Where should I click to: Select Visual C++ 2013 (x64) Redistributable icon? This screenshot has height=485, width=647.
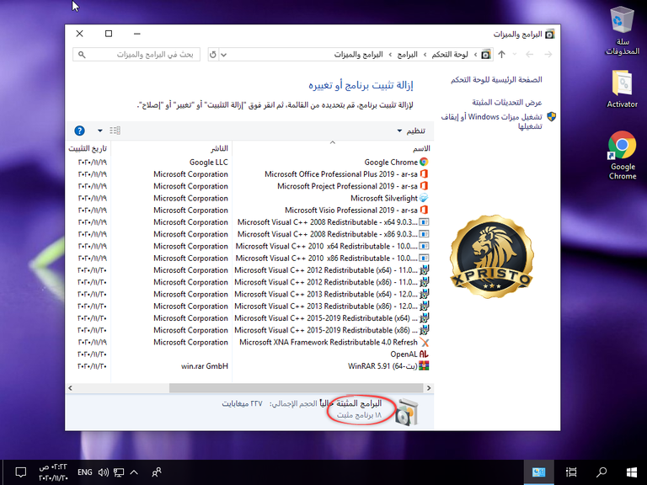[x=424, y=294]
